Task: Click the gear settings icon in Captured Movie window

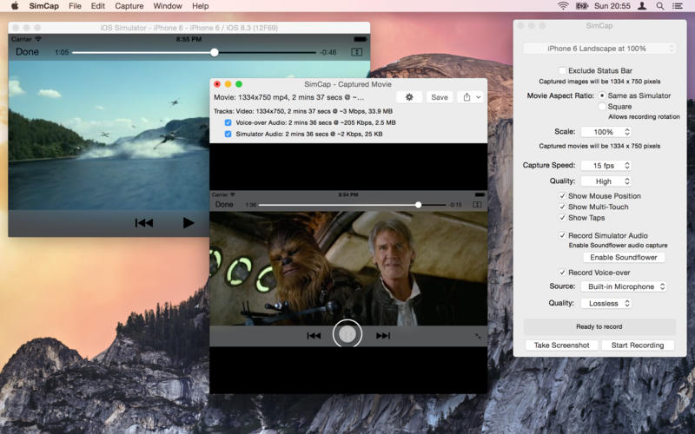Action: coord(409,97)
